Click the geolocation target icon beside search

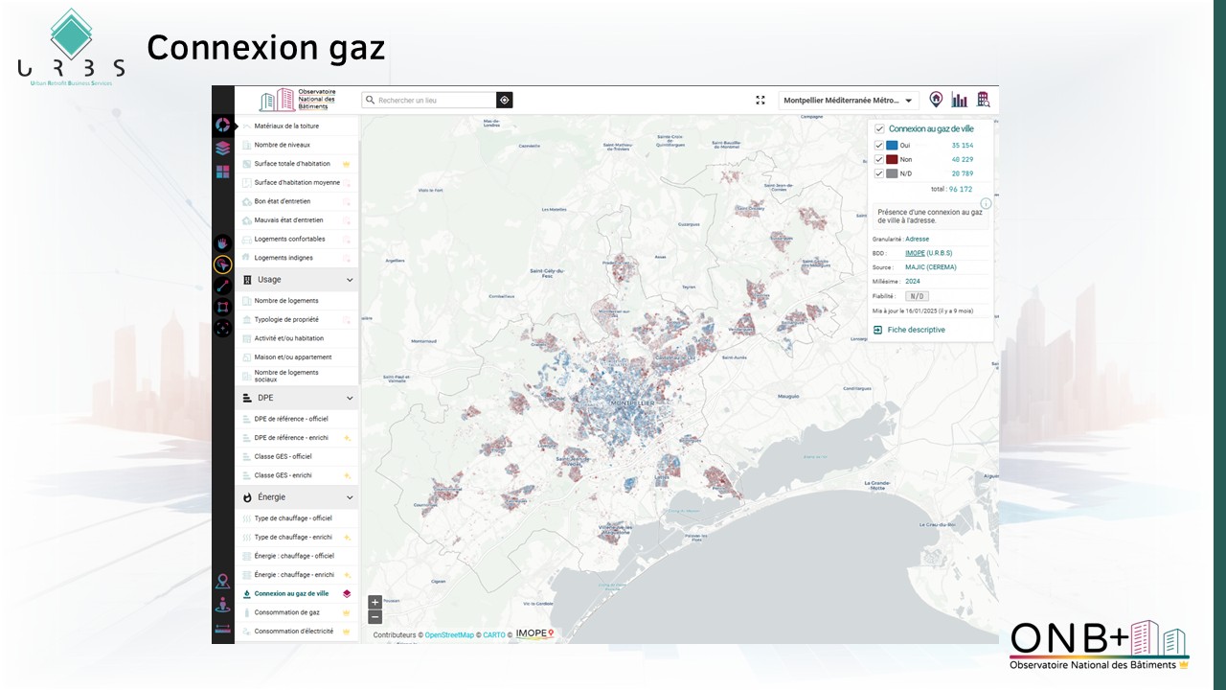(x=504, y=100)
